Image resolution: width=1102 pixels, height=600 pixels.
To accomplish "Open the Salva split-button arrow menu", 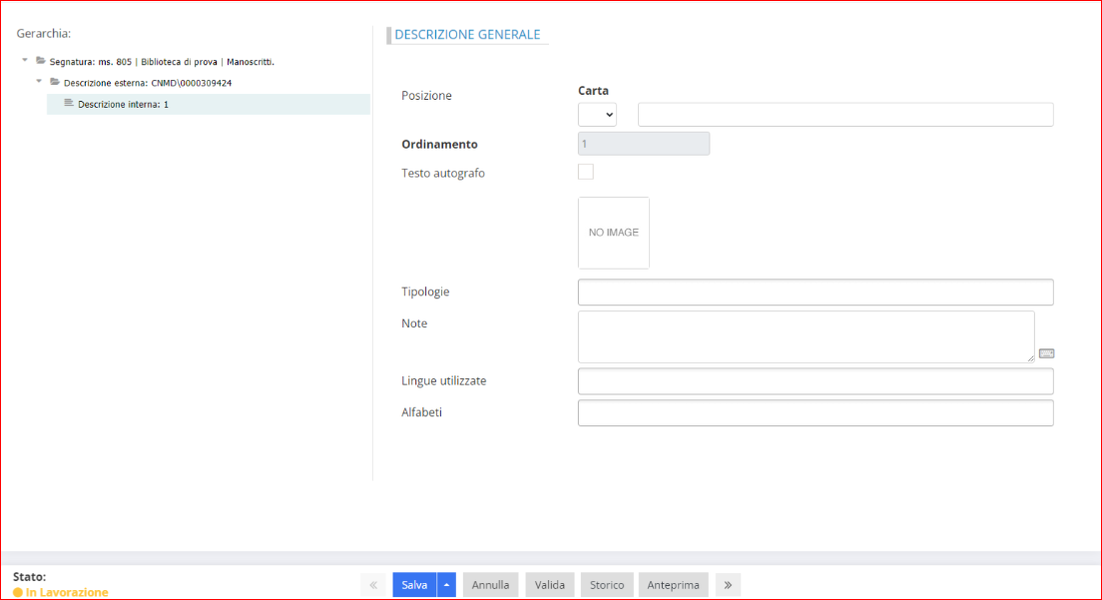I will pyautogui.click(x=446, y=585).
